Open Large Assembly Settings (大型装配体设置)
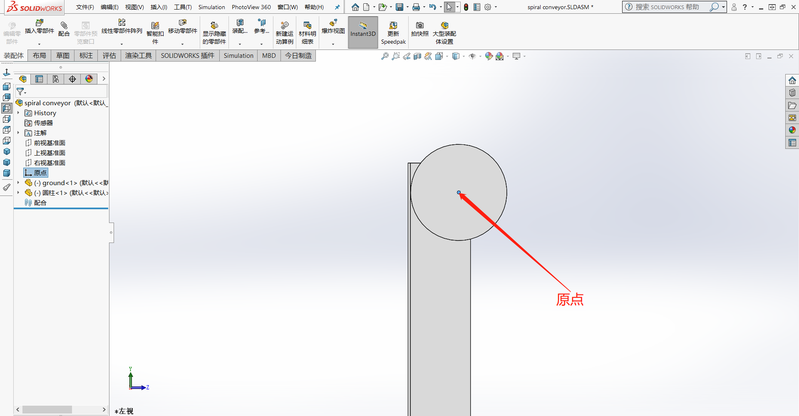This screenshot has width=799, height=416. click(x=444, y=33)
